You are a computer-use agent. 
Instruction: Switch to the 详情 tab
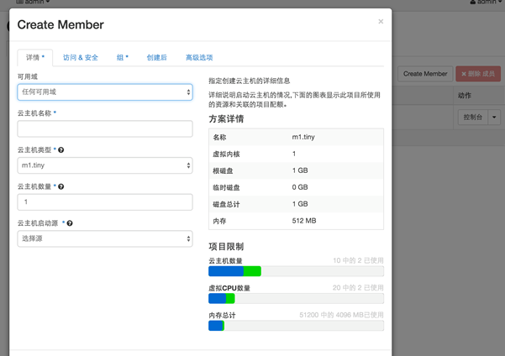click(35, 58)
